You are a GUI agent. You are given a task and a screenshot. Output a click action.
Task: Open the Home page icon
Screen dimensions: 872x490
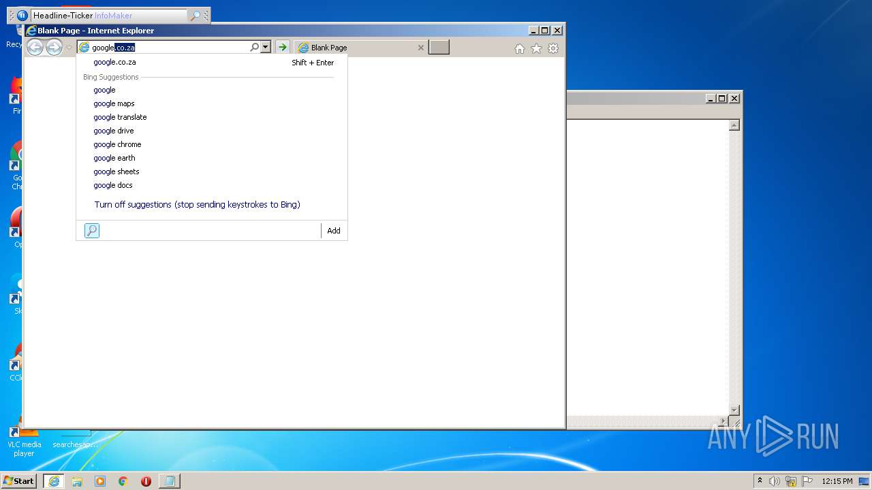point(520,48)
